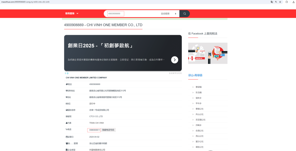
Task: Click the 創業日2025 advertisement banner
Action: click(123, 53)
